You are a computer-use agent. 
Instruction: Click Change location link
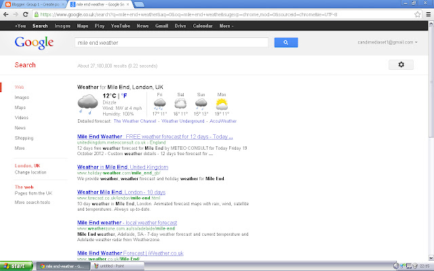click(x=31, y=172)
